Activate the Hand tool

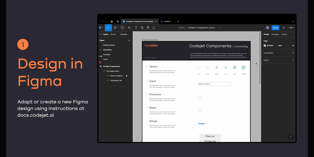click(x=148, y=28)
